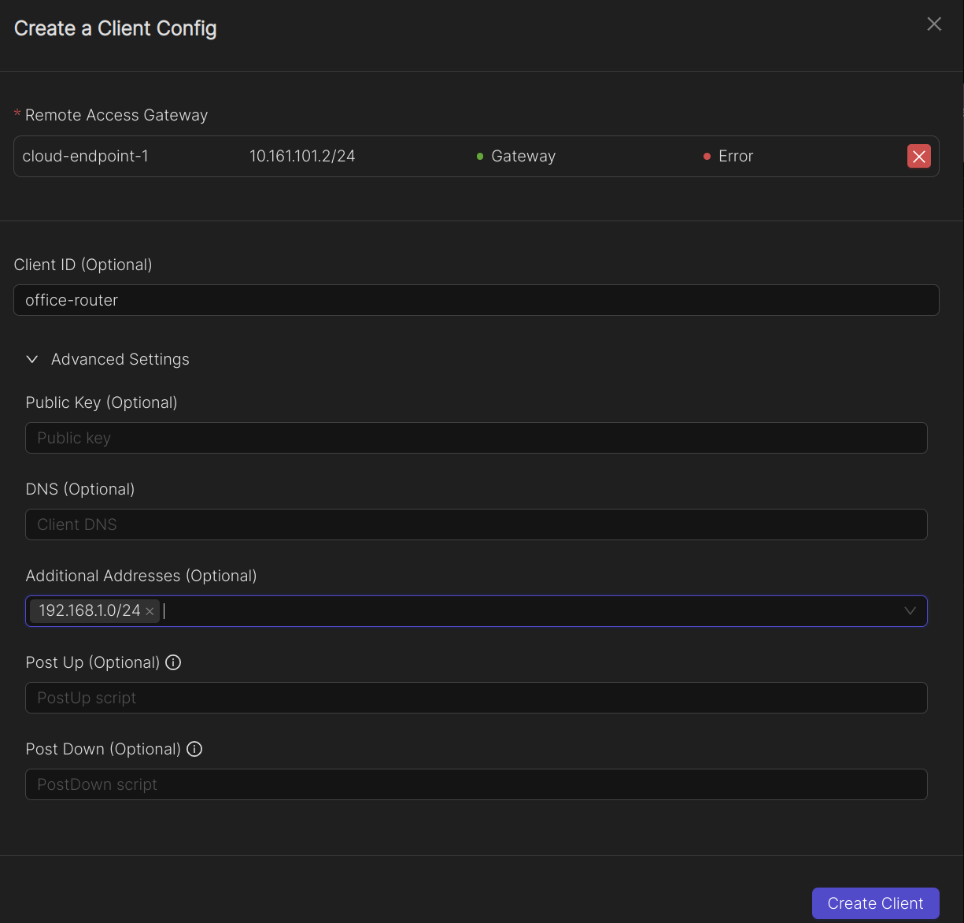Click into the Public Key input
964x923 pixels.
[476, 438]
